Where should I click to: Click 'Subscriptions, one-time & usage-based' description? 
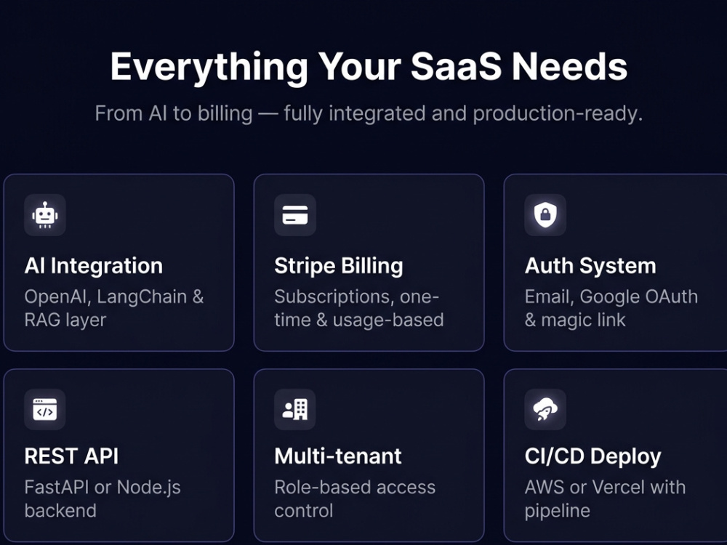(x=359, y=308)
